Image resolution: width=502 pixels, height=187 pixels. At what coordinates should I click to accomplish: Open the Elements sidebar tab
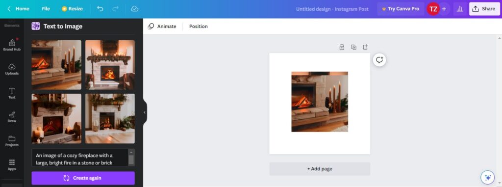coord(12,23)
